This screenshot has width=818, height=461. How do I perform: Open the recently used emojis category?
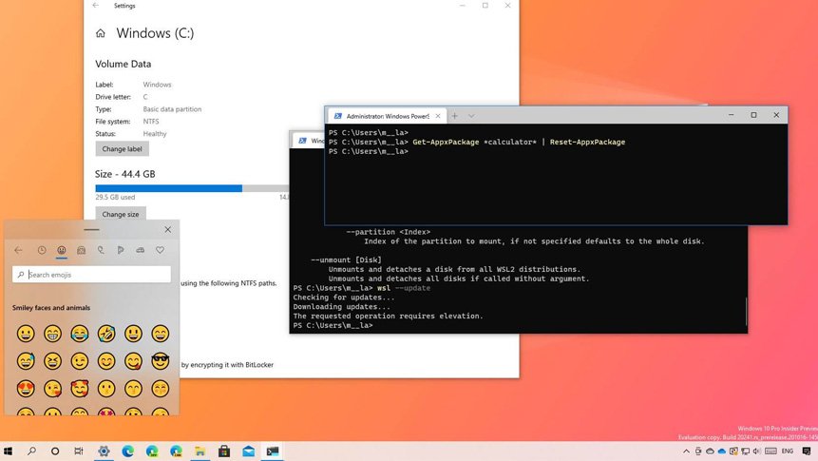[x=42, y=250]
